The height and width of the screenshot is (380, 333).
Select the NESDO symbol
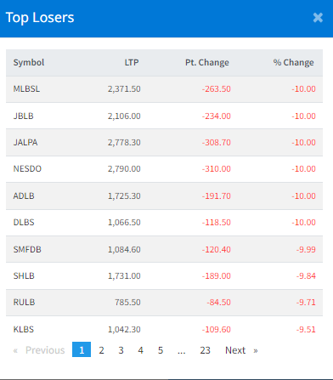tap(27, 169)
